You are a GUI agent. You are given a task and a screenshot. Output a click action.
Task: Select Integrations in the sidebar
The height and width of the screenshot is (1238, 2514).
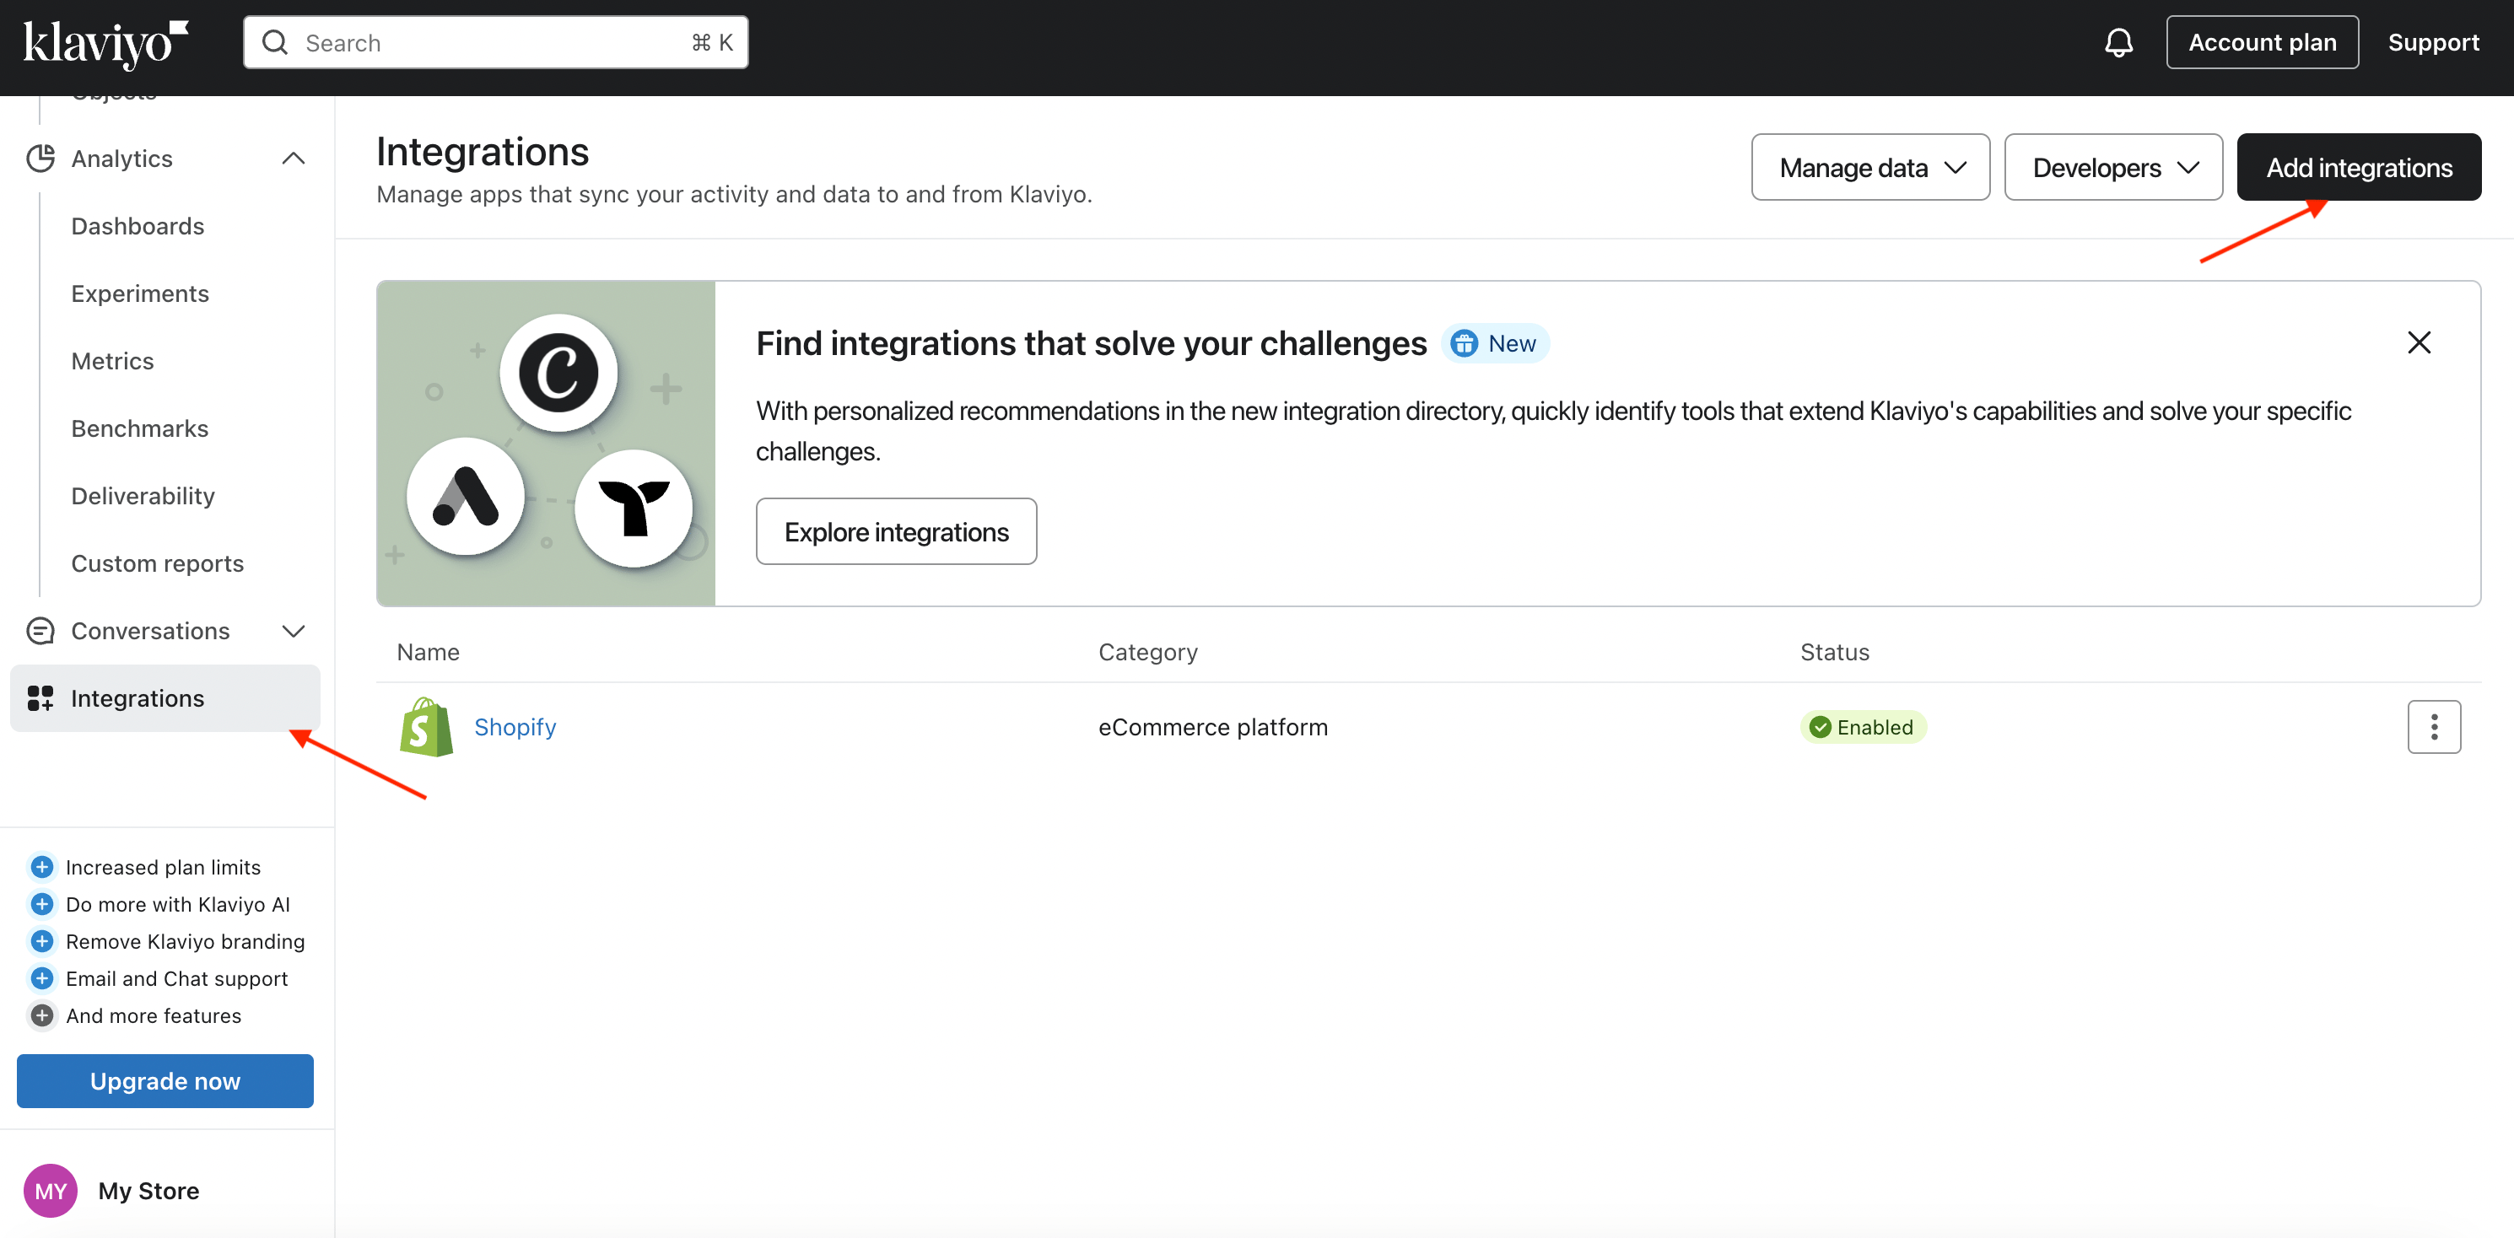pyautogui.click(x=165, y=698)
